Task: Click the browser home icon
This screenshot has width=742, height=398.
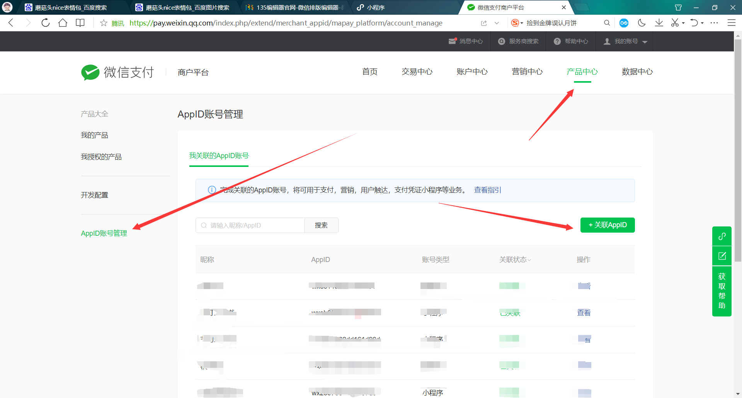Action: click(x=63, y=23)
